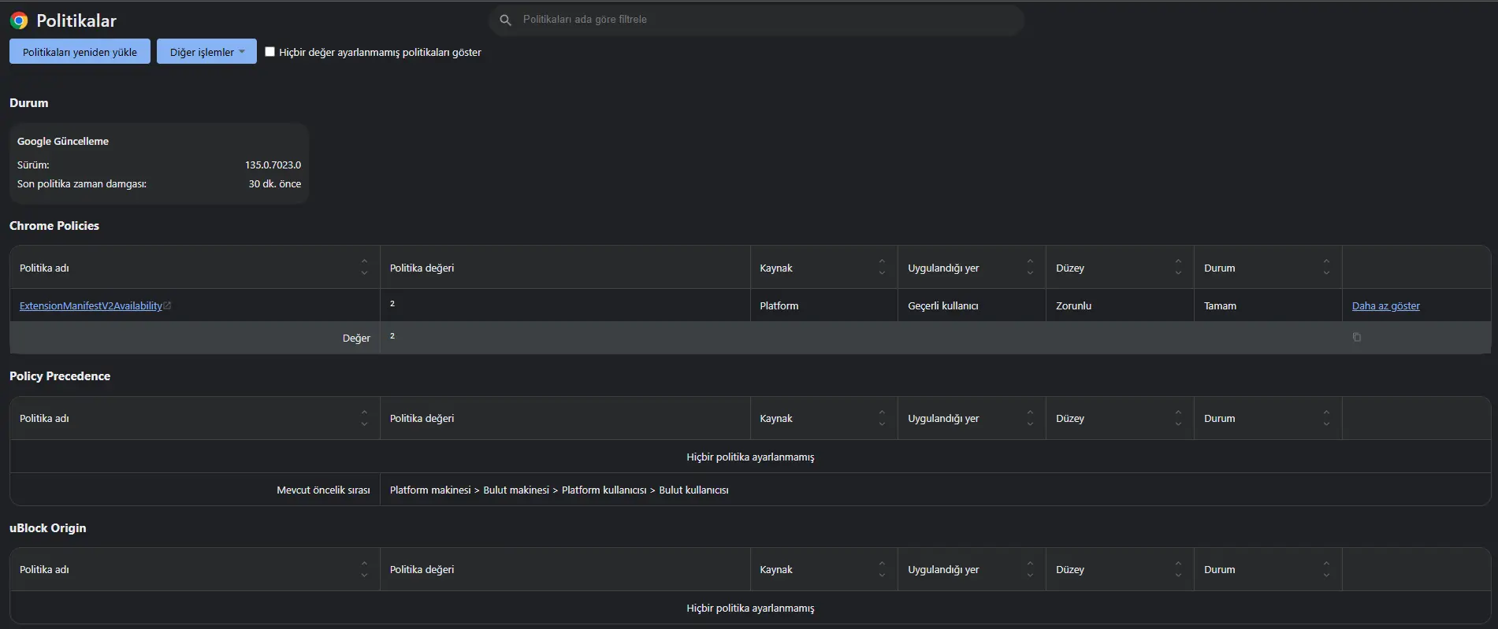The height and width of the screenshot is (629, 1498).
Task: Open the external link icon beside ExtensionManifestV2Availability
Action: pos(167,305)
